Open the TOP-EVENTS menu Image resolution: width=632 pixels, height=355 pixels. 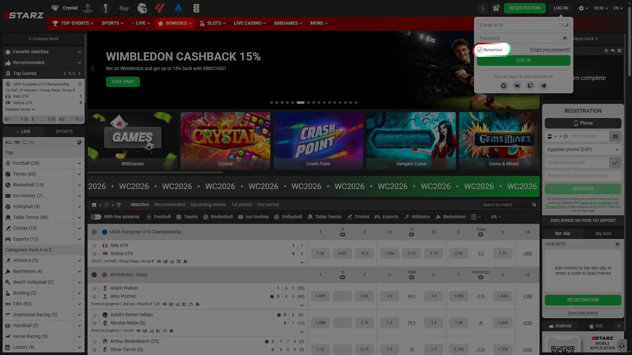pos(73,23)
